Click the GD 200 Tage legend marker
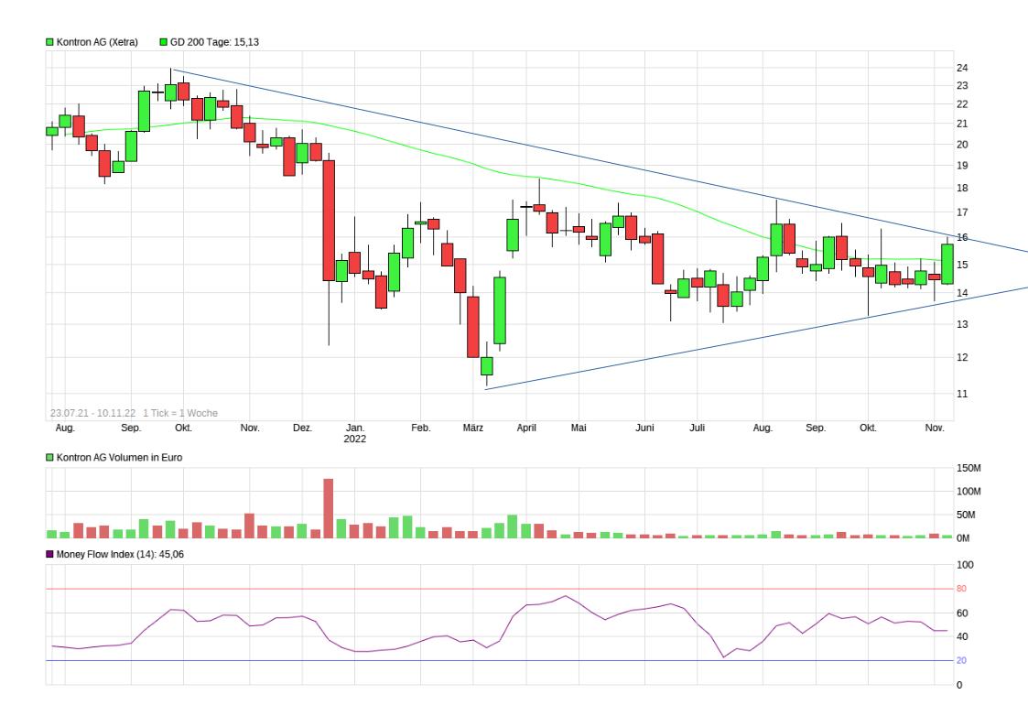The height and width of the screenshot is (727, 1028). 164,42
